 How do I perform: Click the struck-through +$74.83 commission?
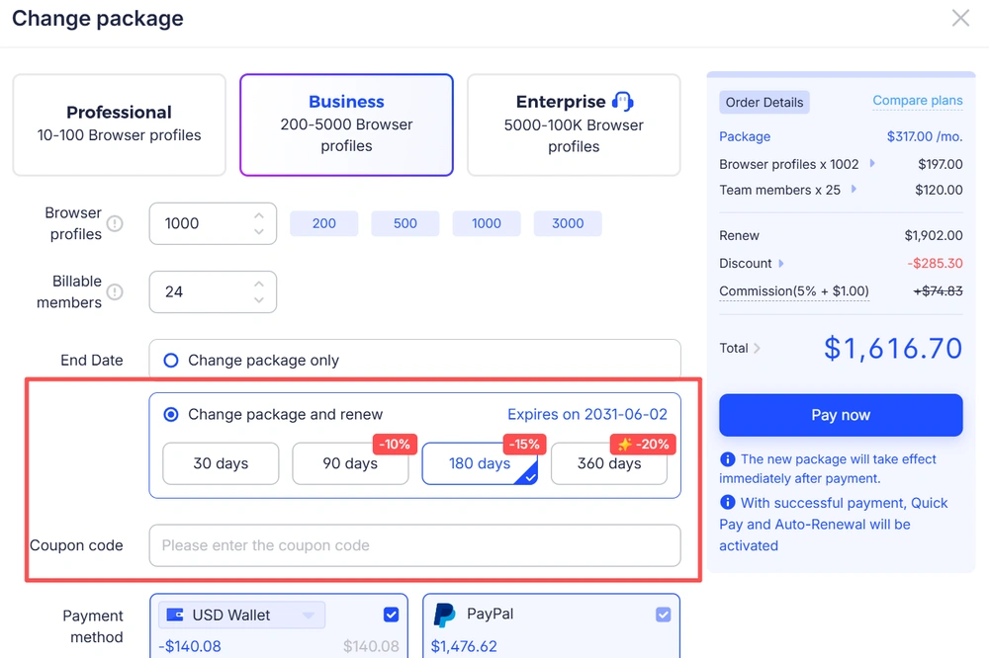tap(938, 291)
